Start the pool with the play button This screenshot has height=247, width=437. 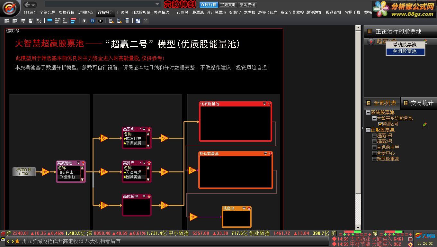85,21
